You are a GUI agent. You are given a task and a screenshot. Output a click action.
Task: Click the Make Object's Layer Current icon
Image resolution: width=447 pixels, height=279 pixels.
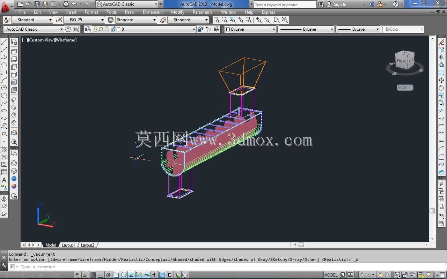(x=200, y=29)
